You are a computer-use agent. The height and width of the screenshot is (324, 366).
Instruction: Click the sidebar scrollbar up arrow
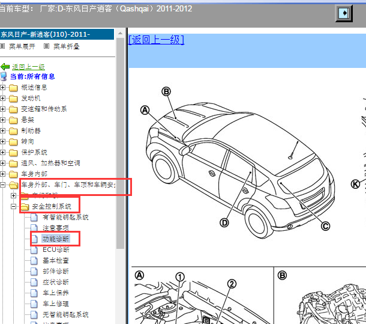pyautogui.click(x=120, y=33)
